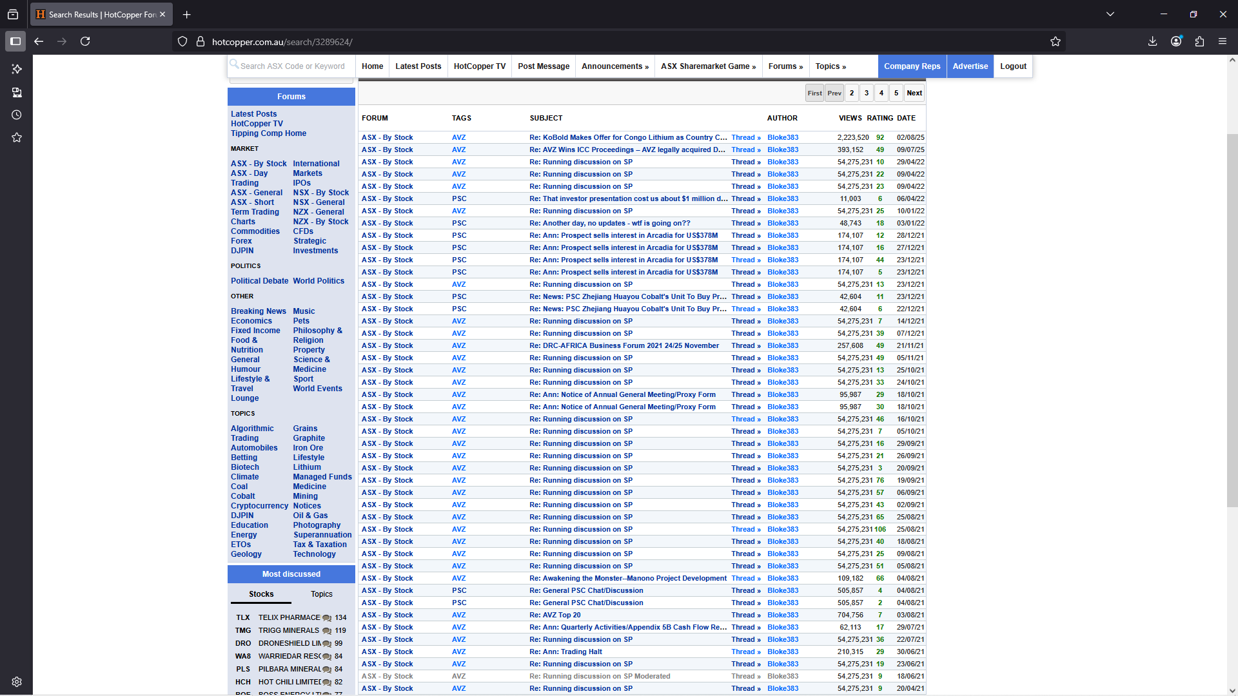Open synced tabs icon in sidebar
Image resolution: width=1238 pixels, height=696 pixels.
pos(17,92)
